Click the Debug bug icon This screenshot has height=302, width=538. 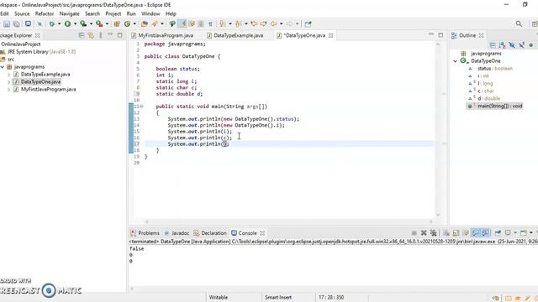[x=52, y=24]
